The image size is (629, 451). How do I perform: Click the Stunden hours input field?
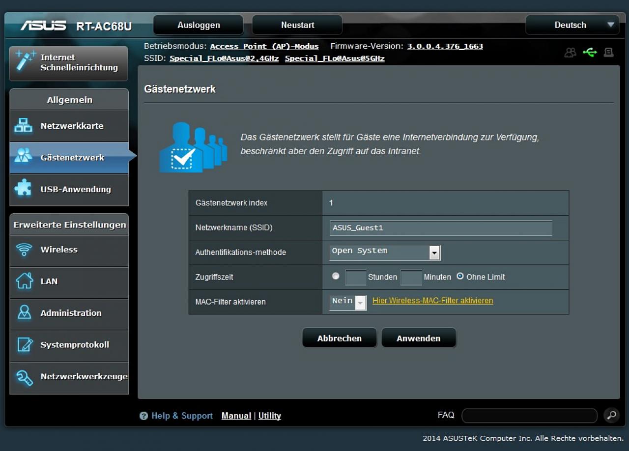356,277
